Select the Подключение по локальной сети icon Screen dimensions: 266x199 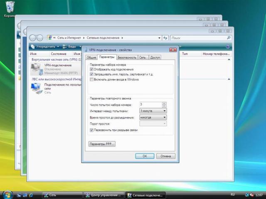tap(37, 88)
